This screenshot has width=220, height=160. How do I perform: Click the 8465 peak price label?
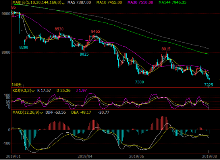pyautogui.click(x=96, y=32)
